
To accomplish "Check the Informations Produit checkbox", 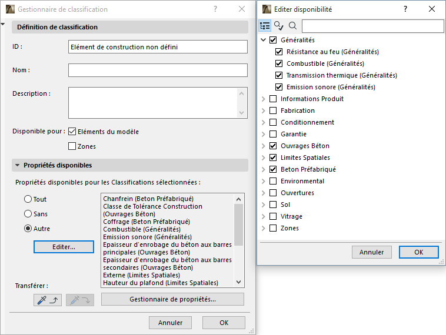I will (273, 99).
